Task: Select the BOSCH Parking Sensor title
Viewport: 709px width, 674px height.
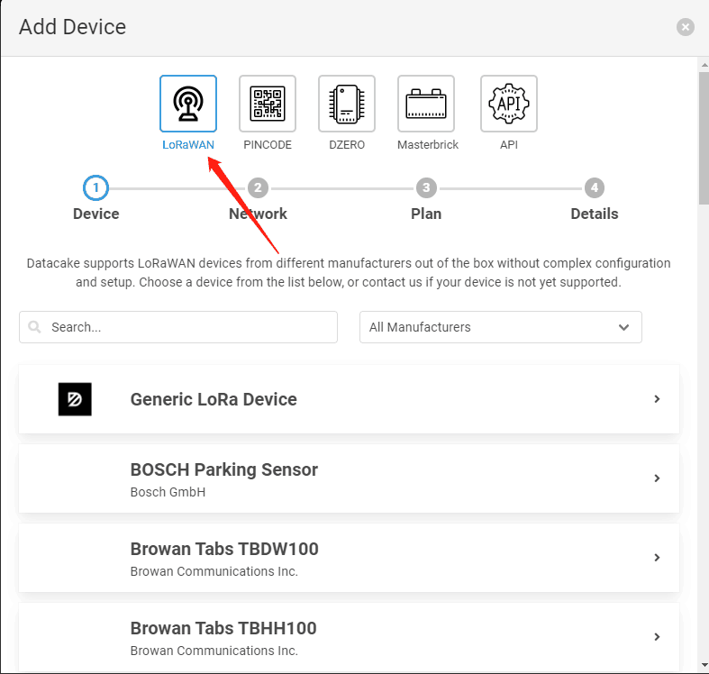Action: pos(223,469)
